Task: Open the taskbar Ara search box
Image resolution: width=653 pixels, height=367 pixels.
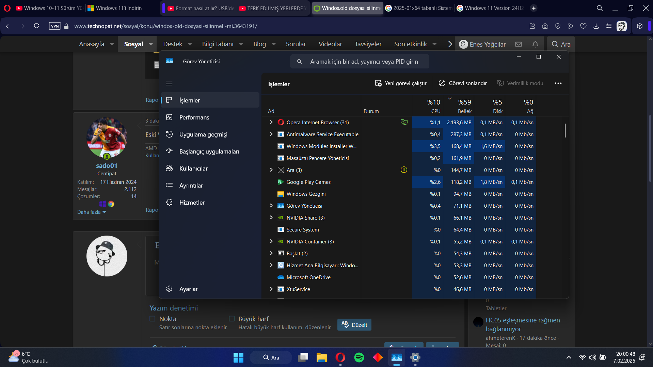Action: tap(271, 357)
